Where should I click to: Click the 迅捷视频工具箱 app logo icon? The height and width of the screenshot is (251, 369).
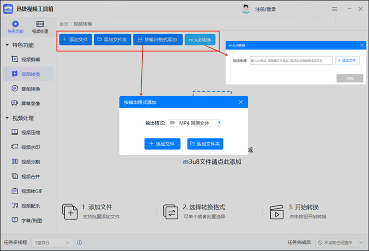tap(8, 9)
